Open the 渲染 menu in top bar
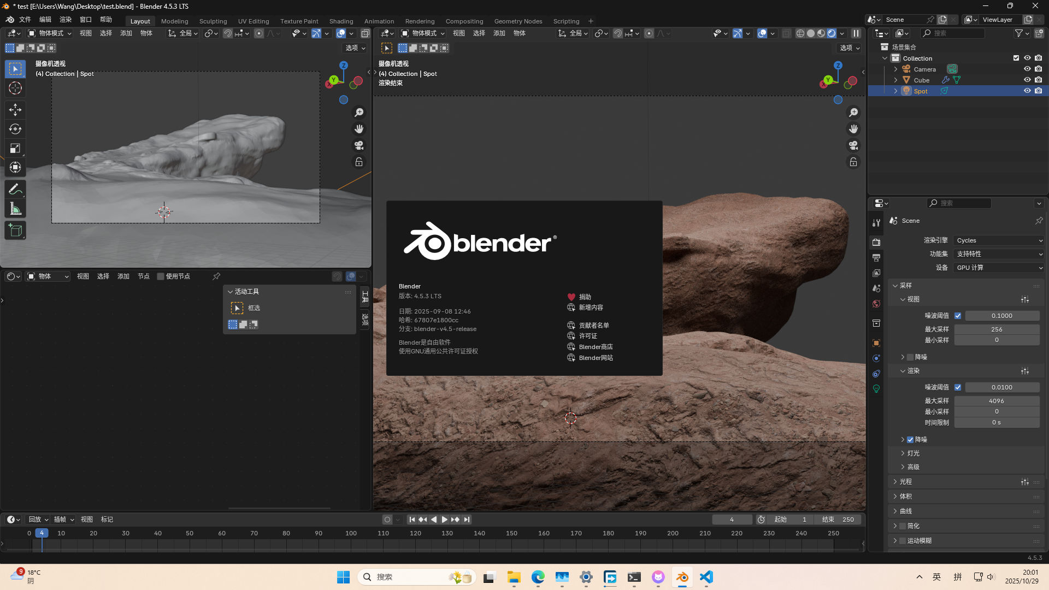This screenshot has width=1049, height=590. click(x=66, y=20)
